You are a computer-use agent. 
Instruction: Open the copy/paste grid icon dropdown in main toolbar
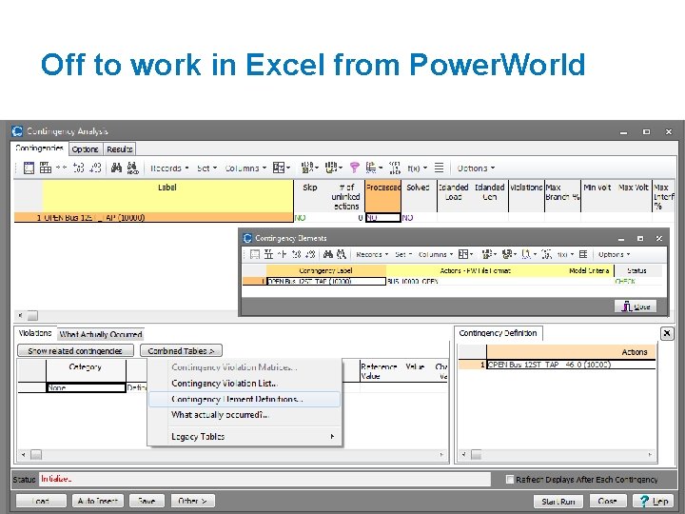[310, 168]
